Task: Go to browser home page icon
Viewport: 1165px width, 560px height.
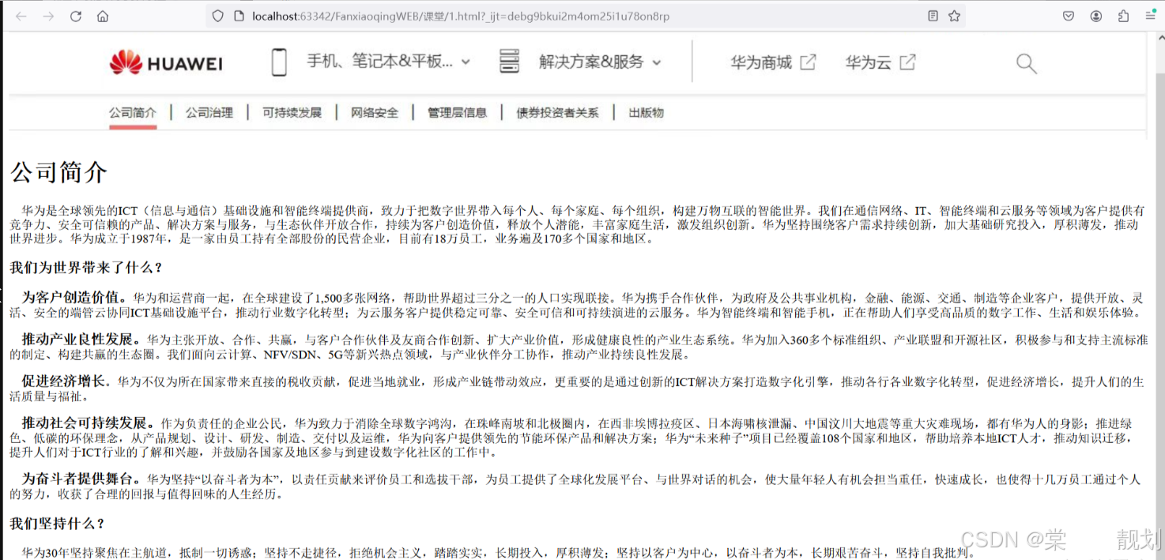Action: pyautogui.click(x=103, y=16)
